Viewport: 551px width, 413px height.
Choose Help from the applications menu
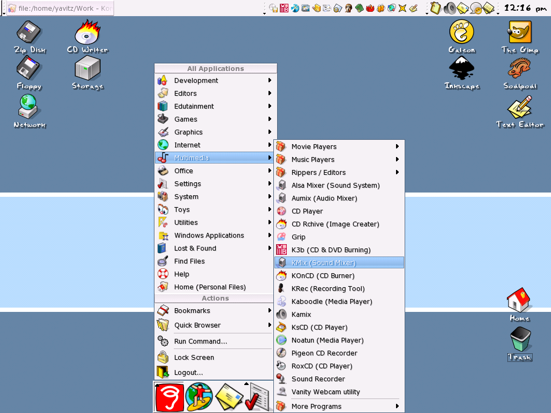pyautogui.click(x=215, y=274)
